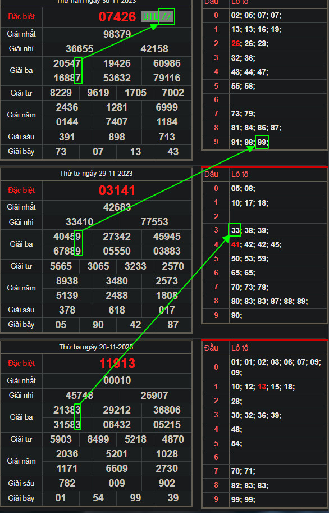Select the special prize number 03141
The image size is (329, 513).
[117, 190]
